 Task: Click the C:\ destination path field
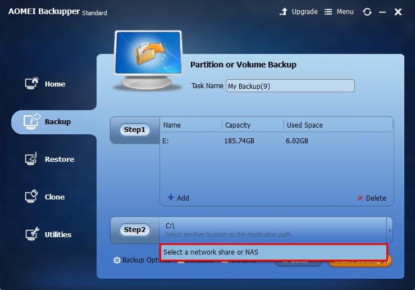tap(273, 230)
